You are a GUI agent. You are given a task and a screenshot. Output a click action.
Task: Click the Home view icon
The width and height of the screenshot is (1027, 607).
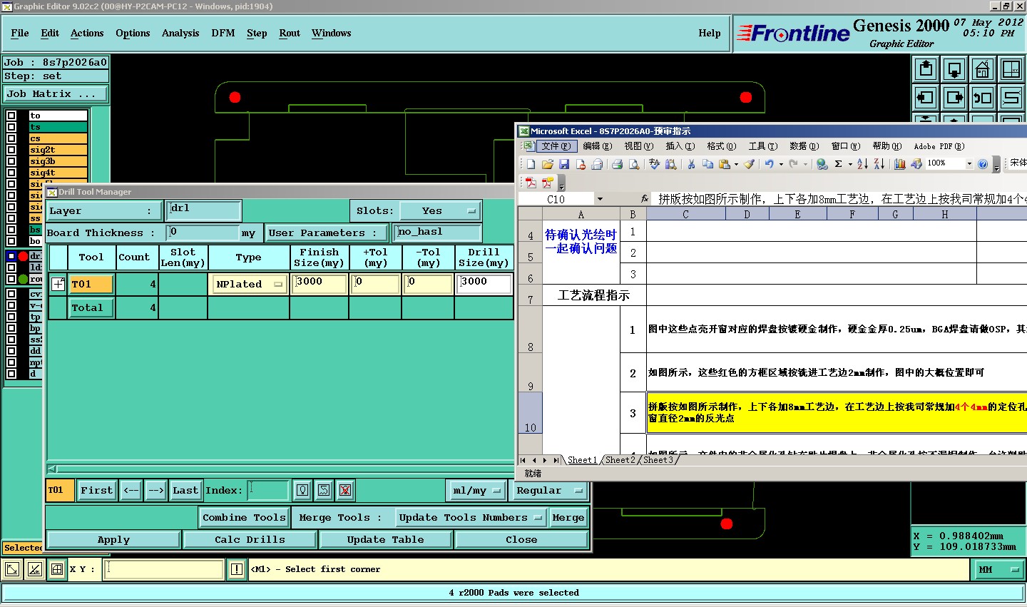[983, 69]
